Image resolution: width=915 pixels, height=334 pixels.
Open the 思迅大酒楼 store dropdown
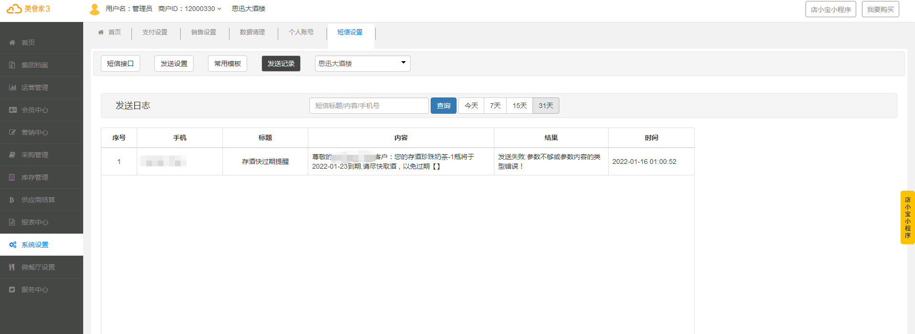point(362,64)
